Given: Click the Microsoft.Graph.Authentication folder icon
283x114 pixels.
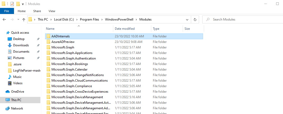Looking at the screenshot, I should click(x=48, y=58).
